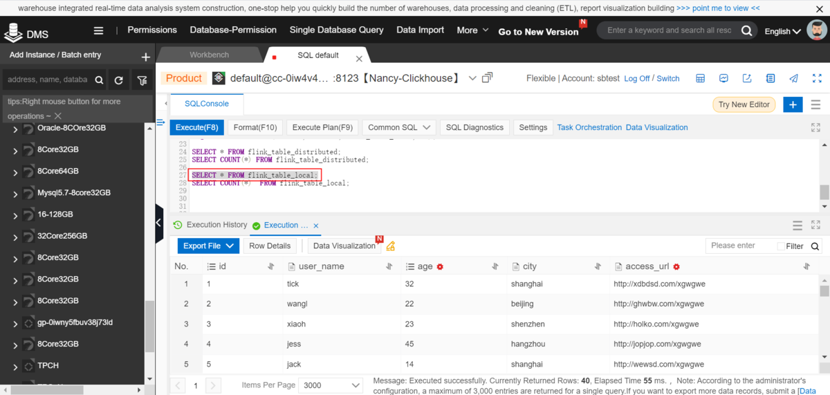This screenshot has height=395, width=830.
Task: Click the Try New Editor button
Action: click(x=744, y=104)
